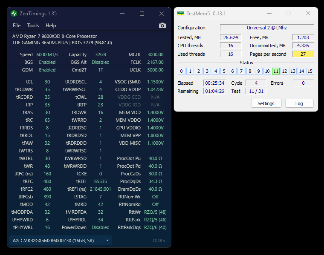Screen dimensions: 324x255
Task: Click the FCLK value 2167.00
Action: (x=155, y=62)
